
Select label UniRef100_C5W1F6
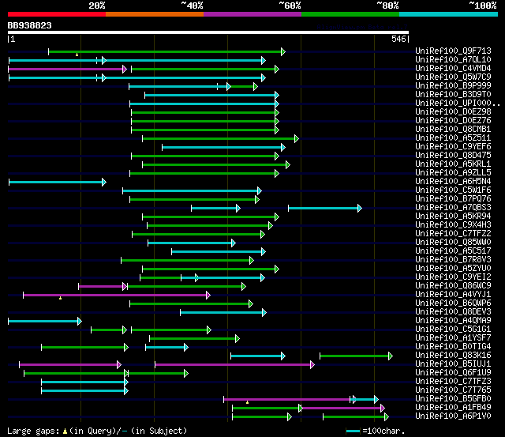[453, 190]
